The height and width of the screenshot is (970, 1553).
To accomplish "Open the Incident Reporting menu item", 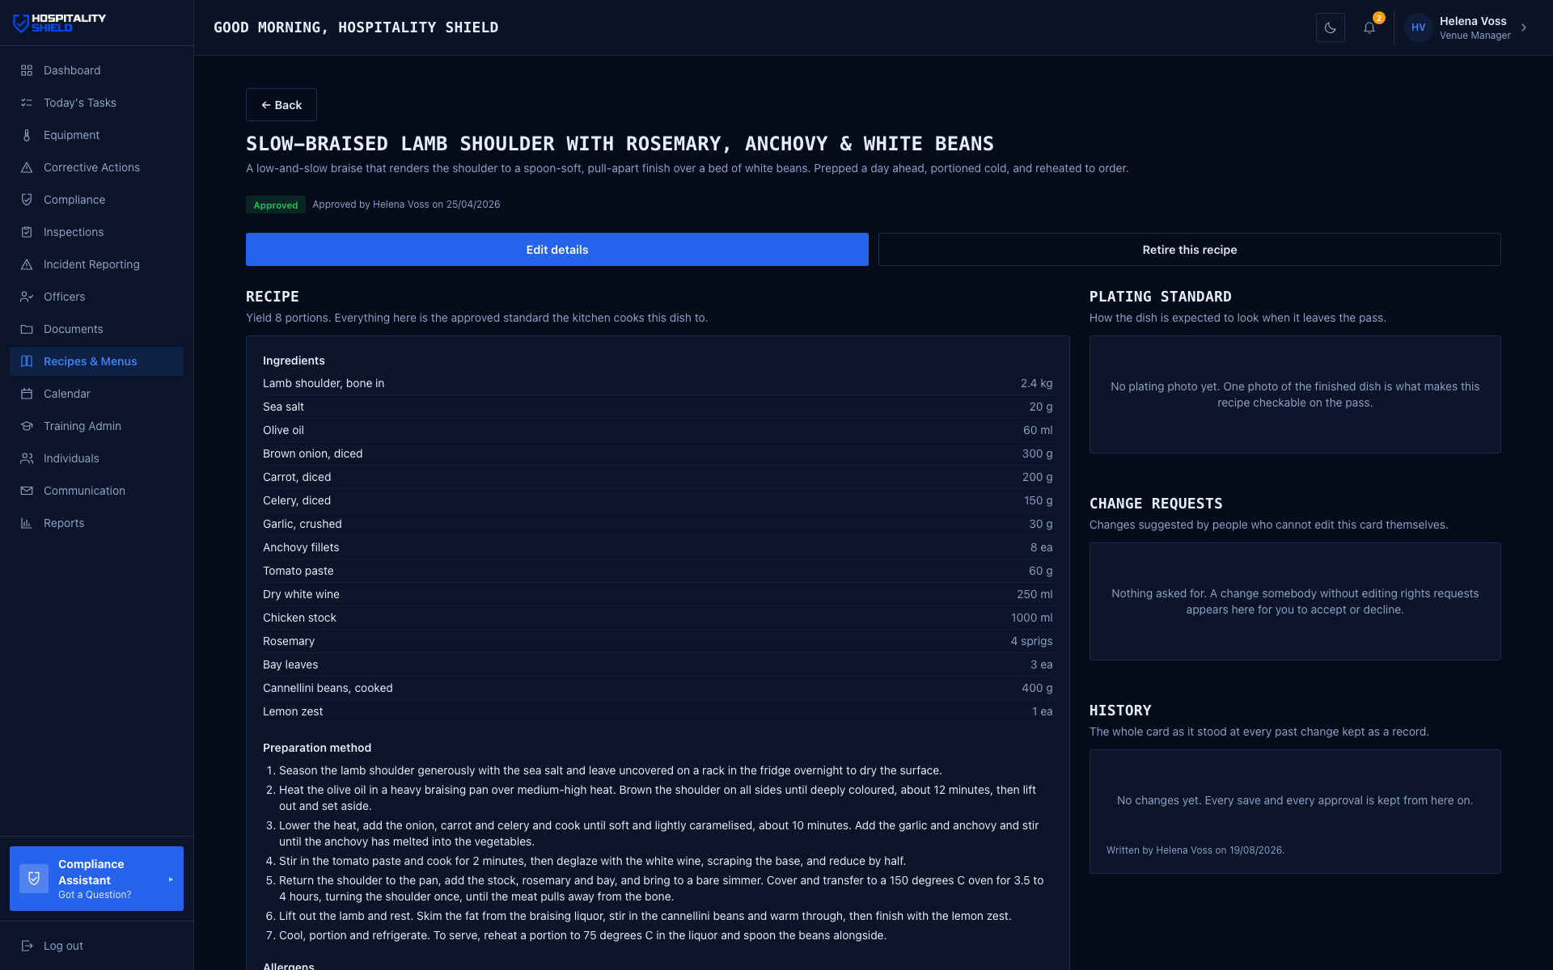I will pyautogui.click(x=96, y=264).
